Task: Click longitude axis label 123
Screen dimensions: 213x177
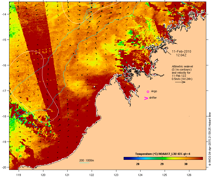Action: pyautogui.click(x=116, y=175)
